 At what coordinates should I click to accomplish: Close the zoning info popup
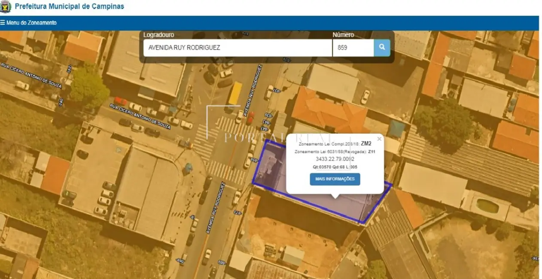[x=379, y=139]
